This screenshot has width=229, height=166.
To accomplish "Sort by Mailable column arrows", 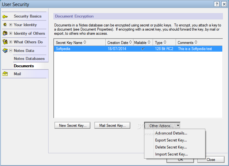I will (149, 42).
